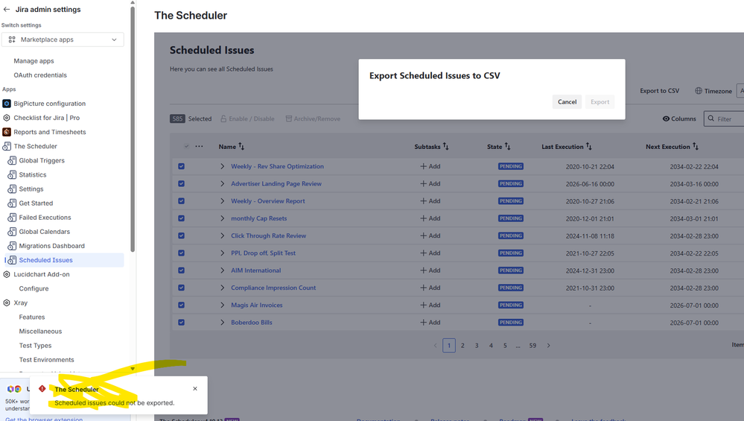Open Xray Features
Screen dimensions: 744x421
tap(32, 317)
